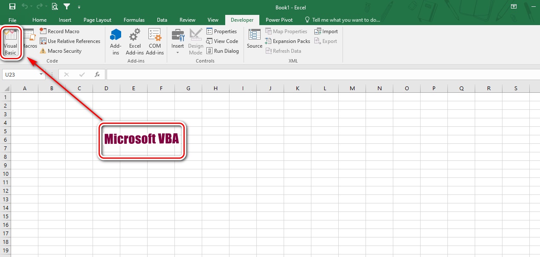Click Refresh Data
Image resolution: width=540 pixels, height=257 pixels.
pos(283,51)
